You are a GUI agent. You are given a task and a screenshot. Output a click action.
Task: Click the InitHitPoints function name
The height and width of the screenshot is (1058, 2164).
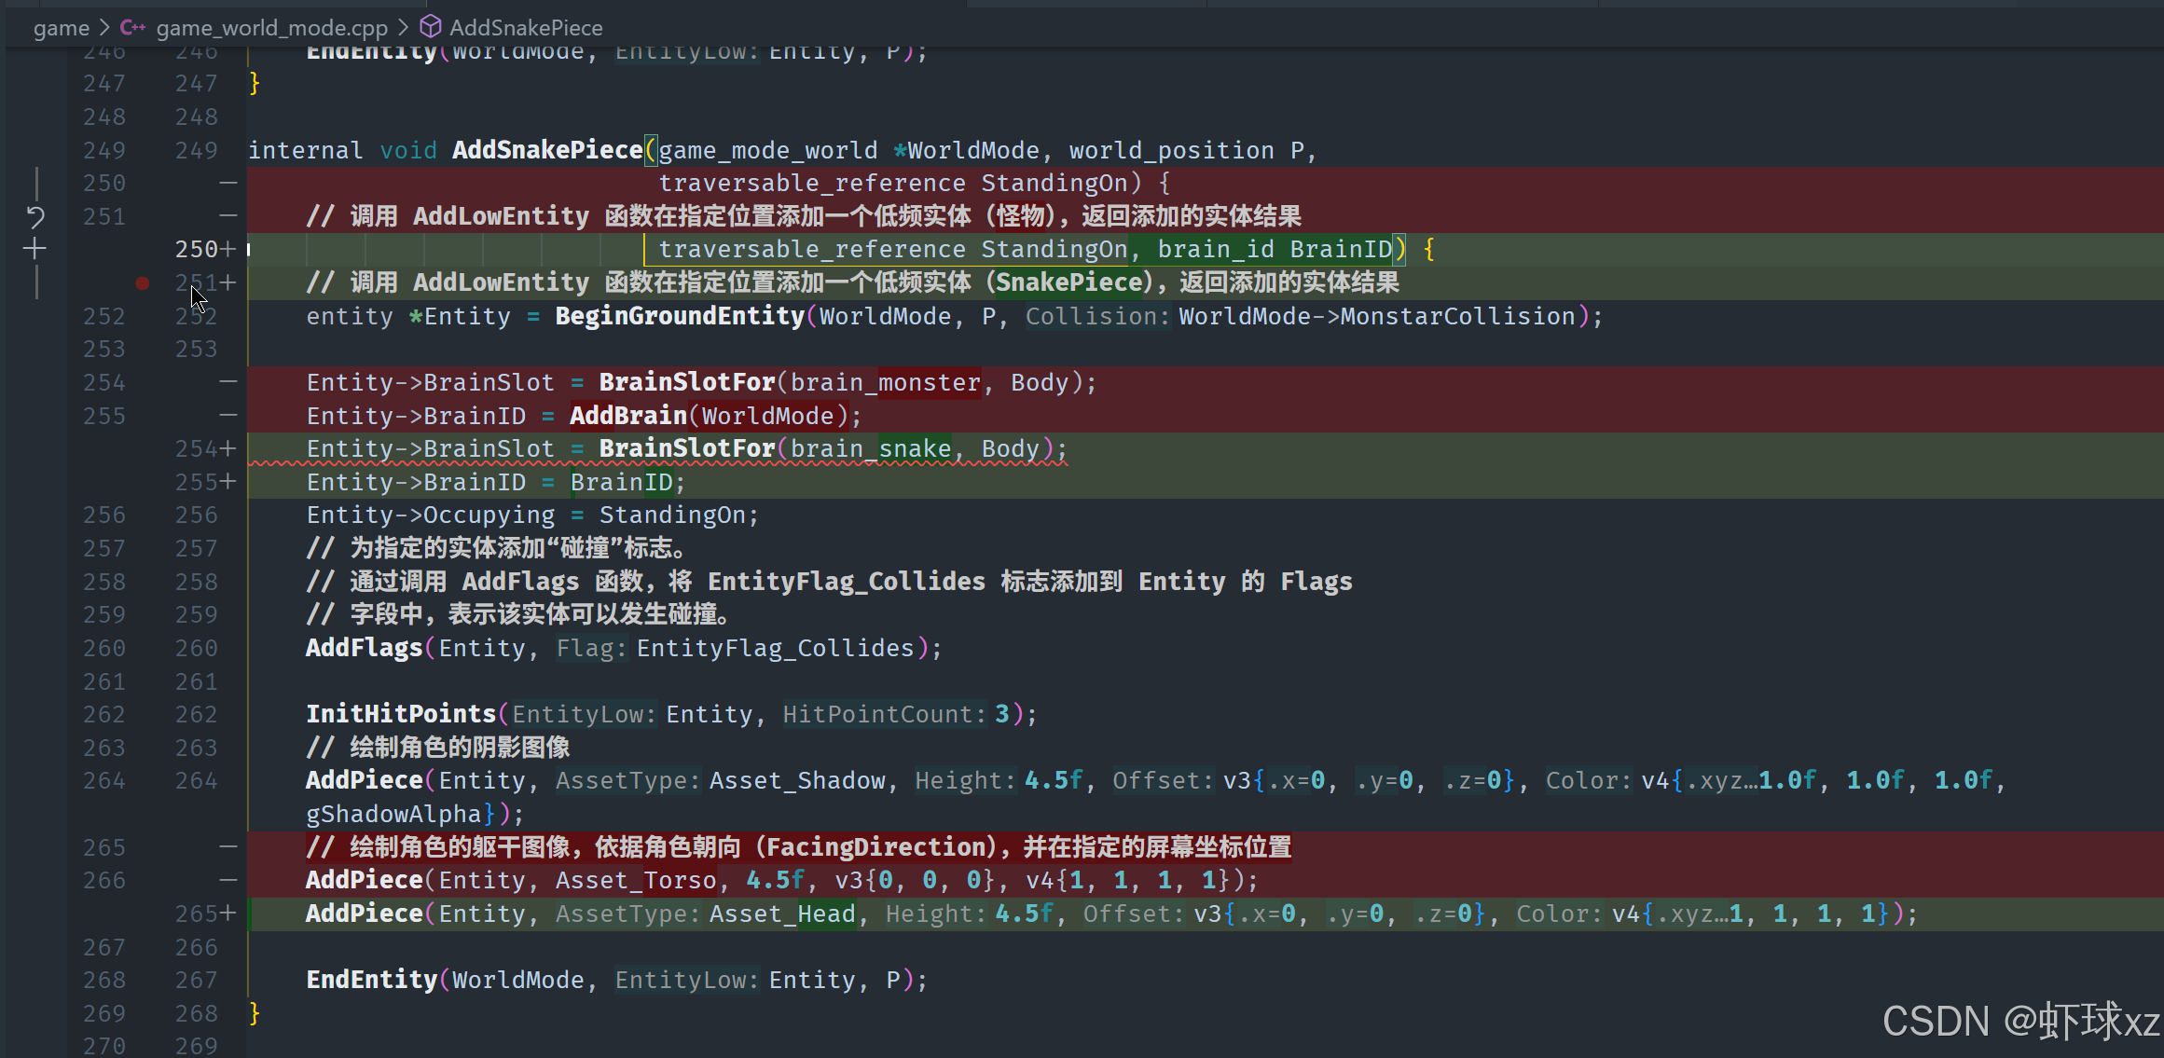point(401,714)
